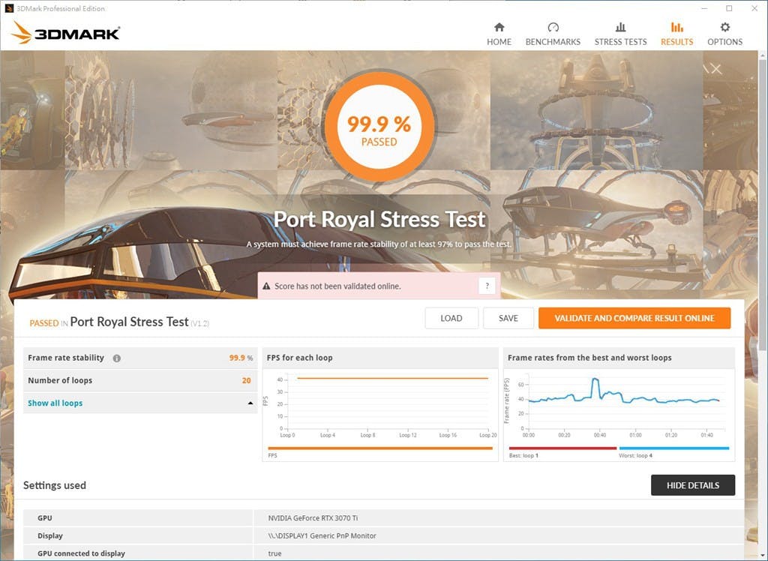The width and height of the screenshot is (768, 561).
Task: Click the Worst: loop 4 label
Action: 635,456
